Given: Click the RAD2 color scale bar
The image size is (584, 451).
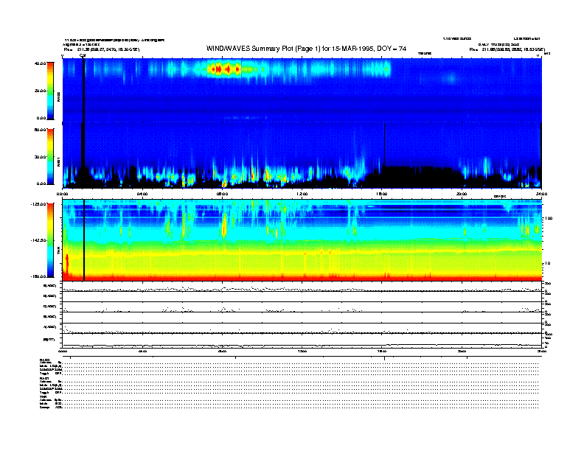Looking at the screenshot, I should 50,91.
